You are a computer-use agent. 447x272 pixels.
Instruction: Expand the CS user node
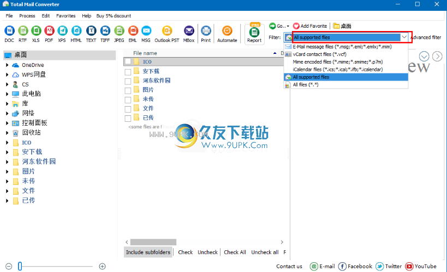point(7,84)
